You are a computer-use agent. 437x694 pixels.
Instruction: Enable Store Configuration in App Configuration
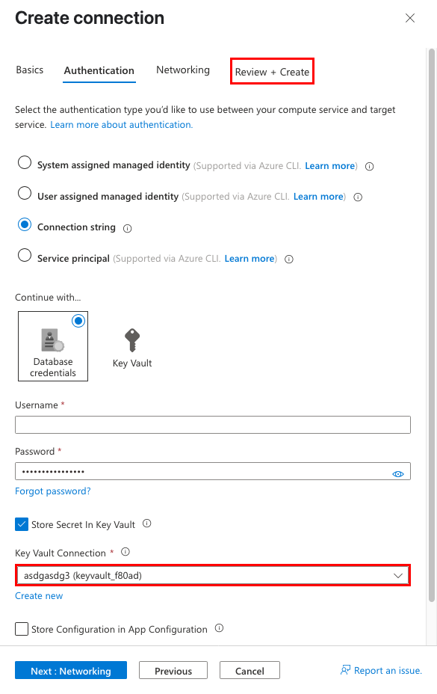(22, 629)
